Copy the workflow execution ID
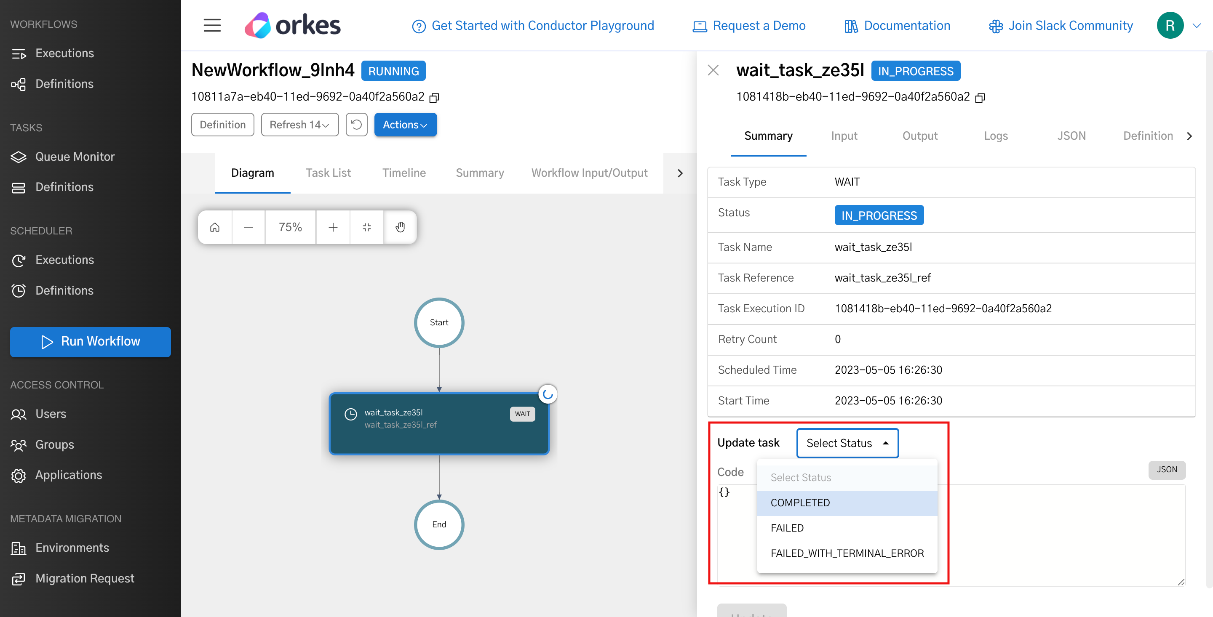Screen dimensions: 1213x617 435,97
